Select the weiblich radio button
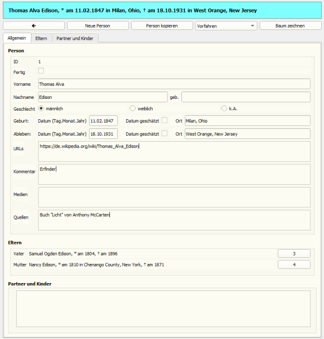Screen dimensions: 324x339 point(132,108)
